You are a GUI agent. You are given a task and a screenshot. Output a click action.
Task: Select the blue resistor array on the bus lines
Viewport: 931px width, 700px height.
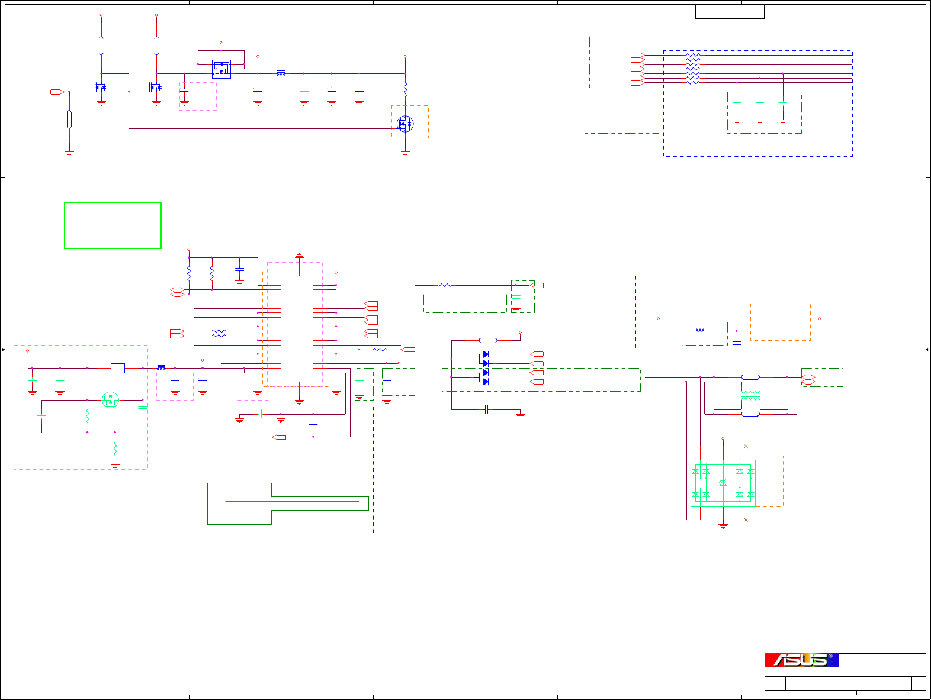tap(693, 69)
